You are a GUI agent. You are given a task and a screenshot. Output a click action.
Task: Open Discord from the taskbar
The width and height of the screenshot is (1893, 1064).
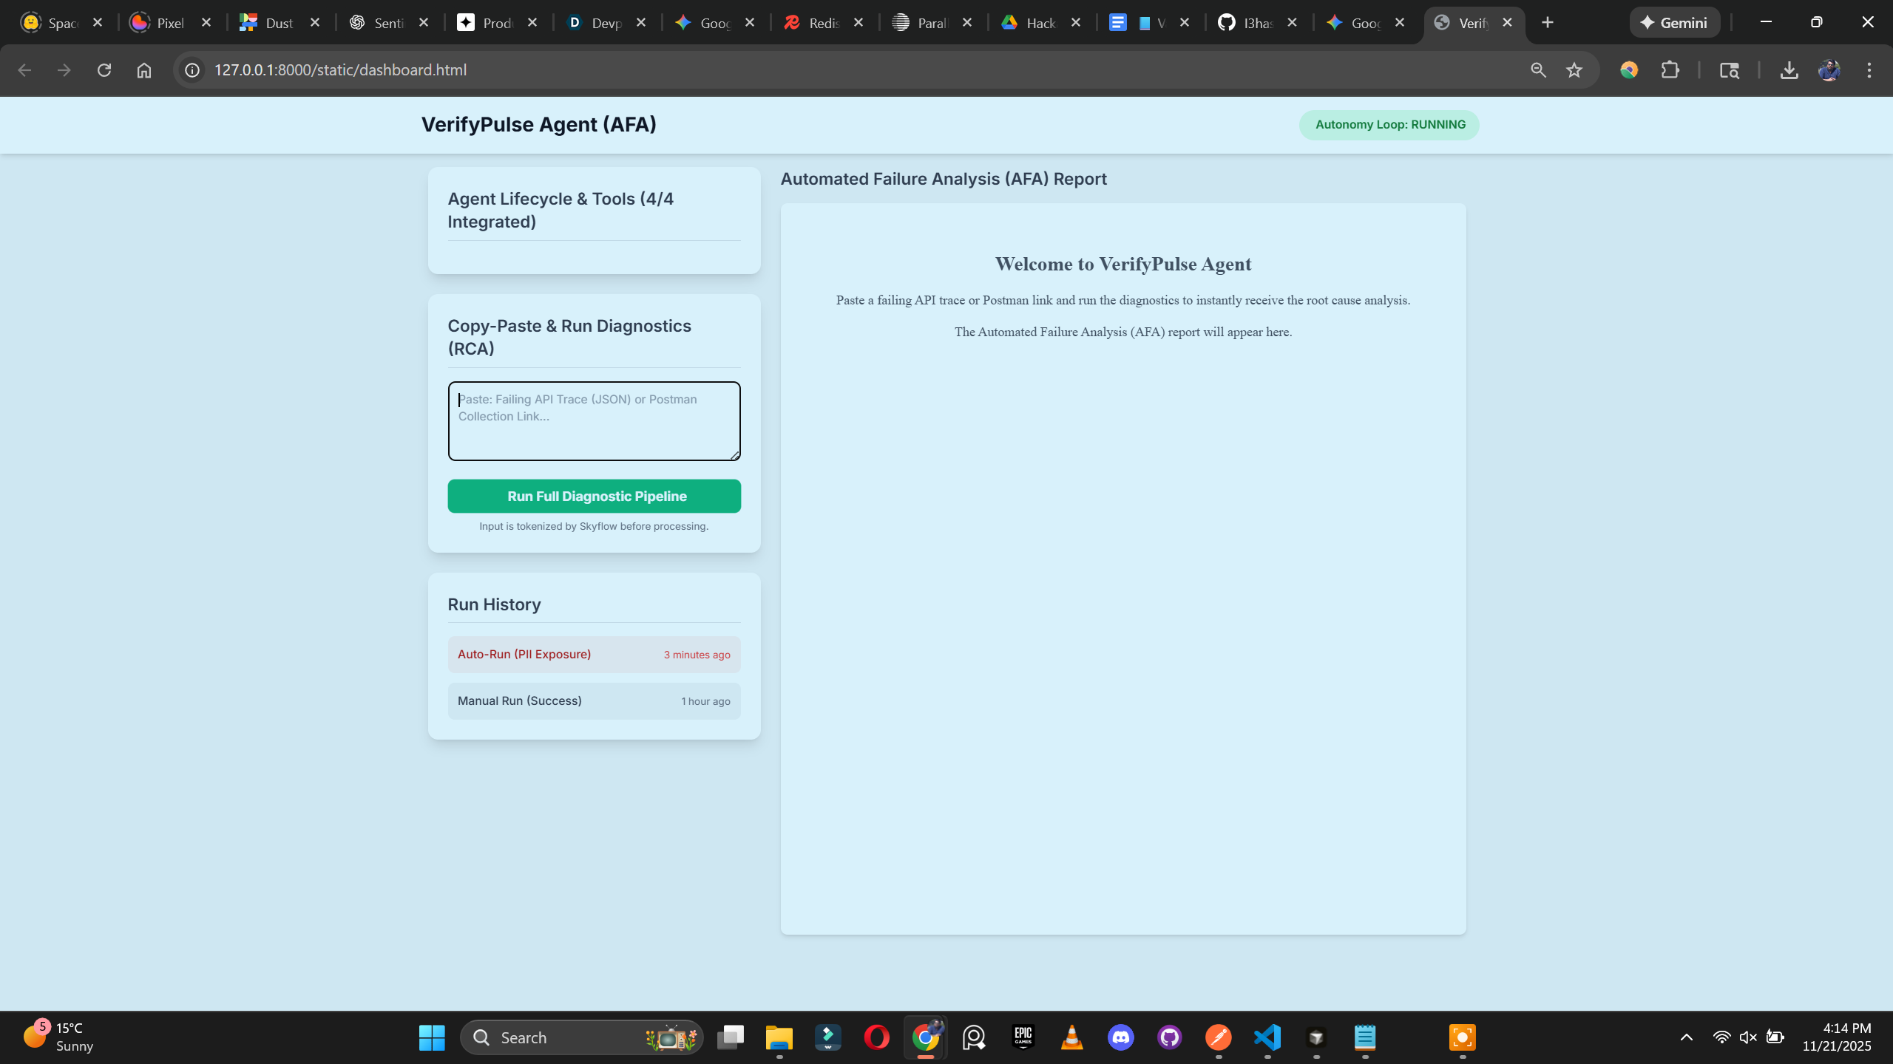(1121, 1037)
